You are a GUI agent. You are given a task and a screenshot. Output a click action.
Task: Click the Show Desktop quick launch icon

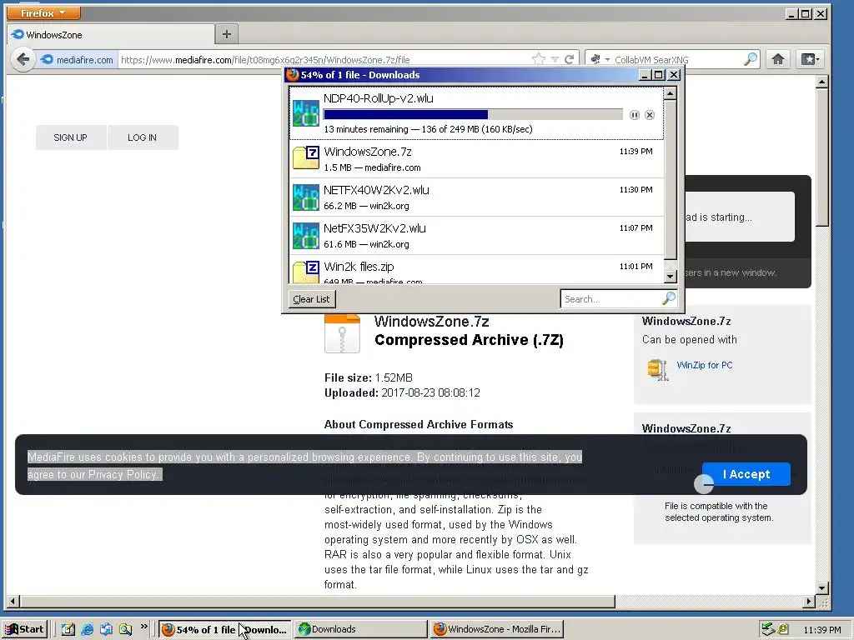point(68,629)
